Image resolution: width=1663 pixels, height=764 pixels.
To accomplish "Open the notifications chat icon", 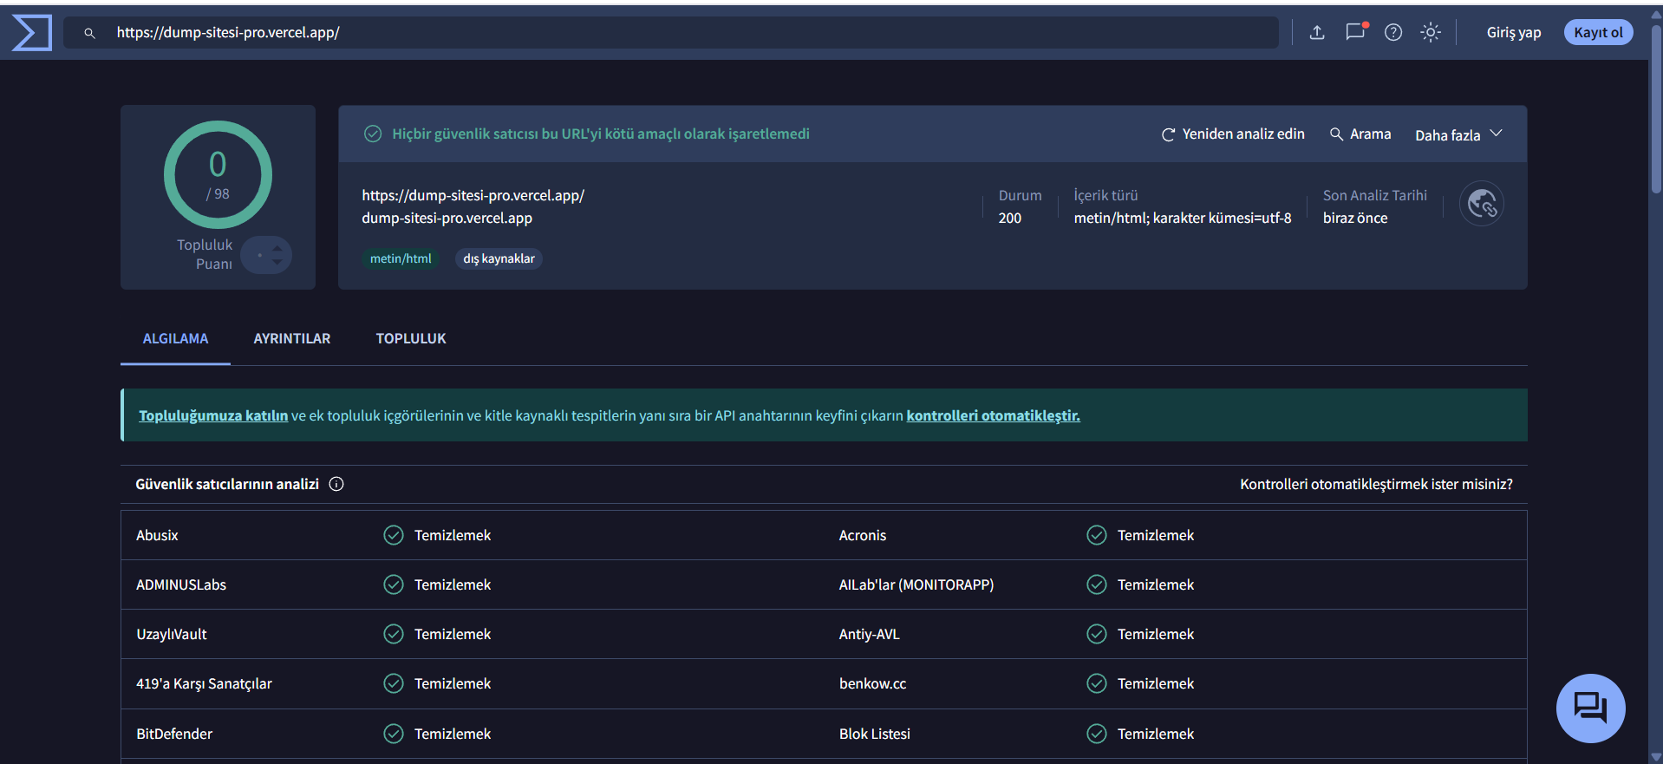I will click(x=1355, y=32).
